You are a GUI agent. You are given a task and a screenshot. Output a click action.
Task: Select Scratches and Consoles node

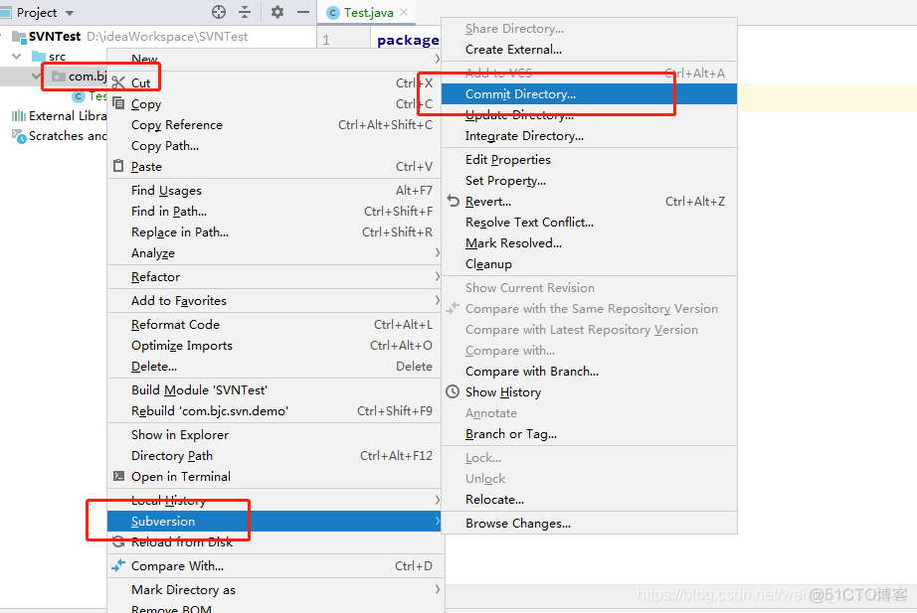tap(59, 136)
